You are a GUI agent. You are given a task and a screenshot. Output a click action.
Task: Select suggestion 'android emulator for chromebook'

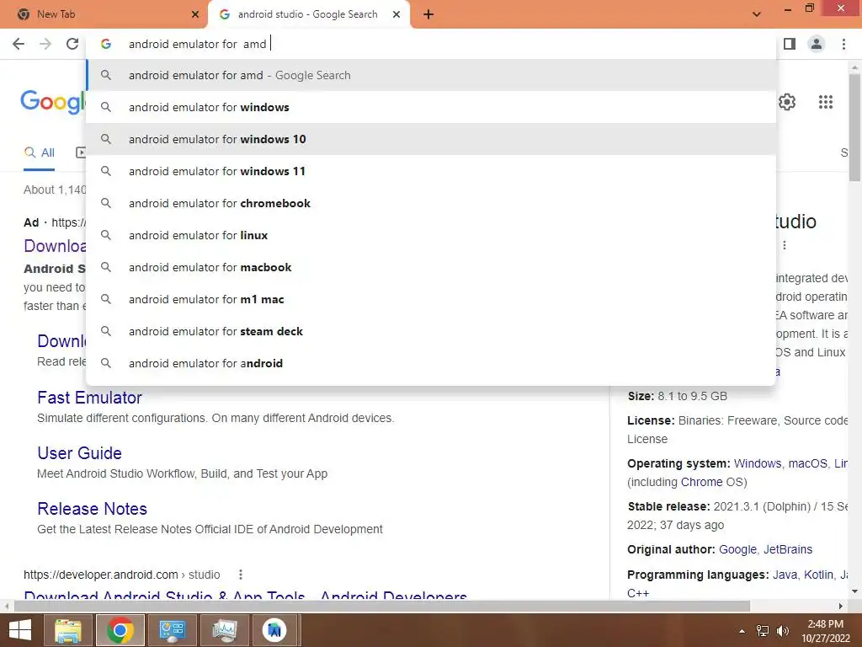pyautogui.click(x=432, y=203)
